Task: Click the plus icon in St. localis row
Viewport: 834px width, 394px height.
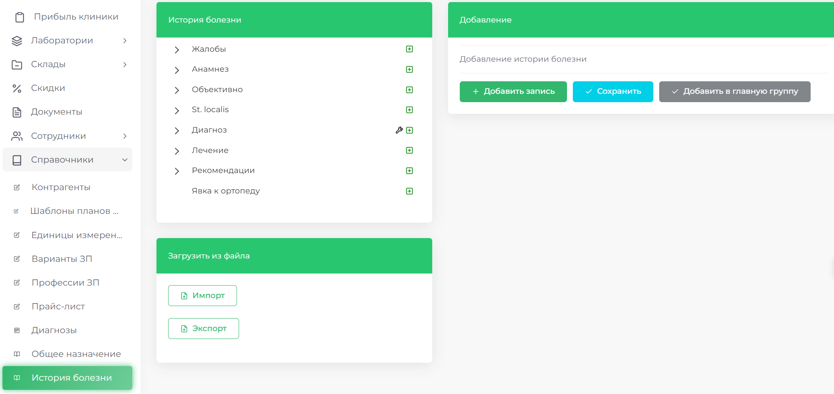Action: point(409,110)
